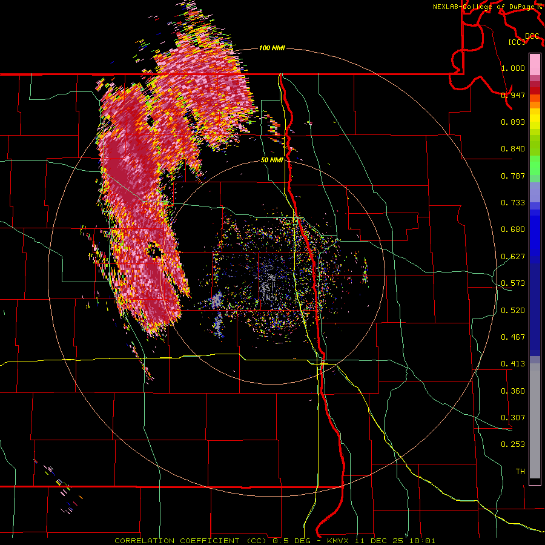Click the 0.467 scale value
The image size is (545, 545).
pos(513,337)
